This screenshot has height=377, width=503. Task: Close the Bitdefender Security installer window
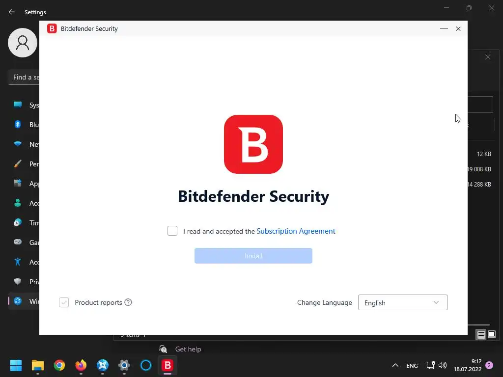[x=458, y=28]
